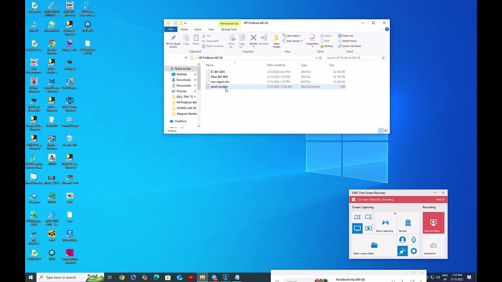Screen dimensions: 502x282
Task: Open VSDC settings gear
Action: click(x=414, y=251)
